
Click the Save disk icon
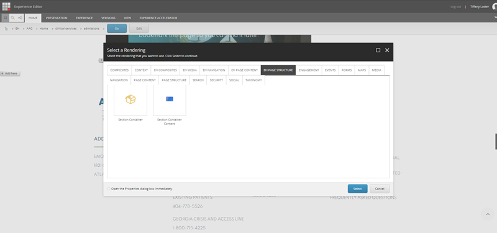pyautogui.click(x=6, y=18)
